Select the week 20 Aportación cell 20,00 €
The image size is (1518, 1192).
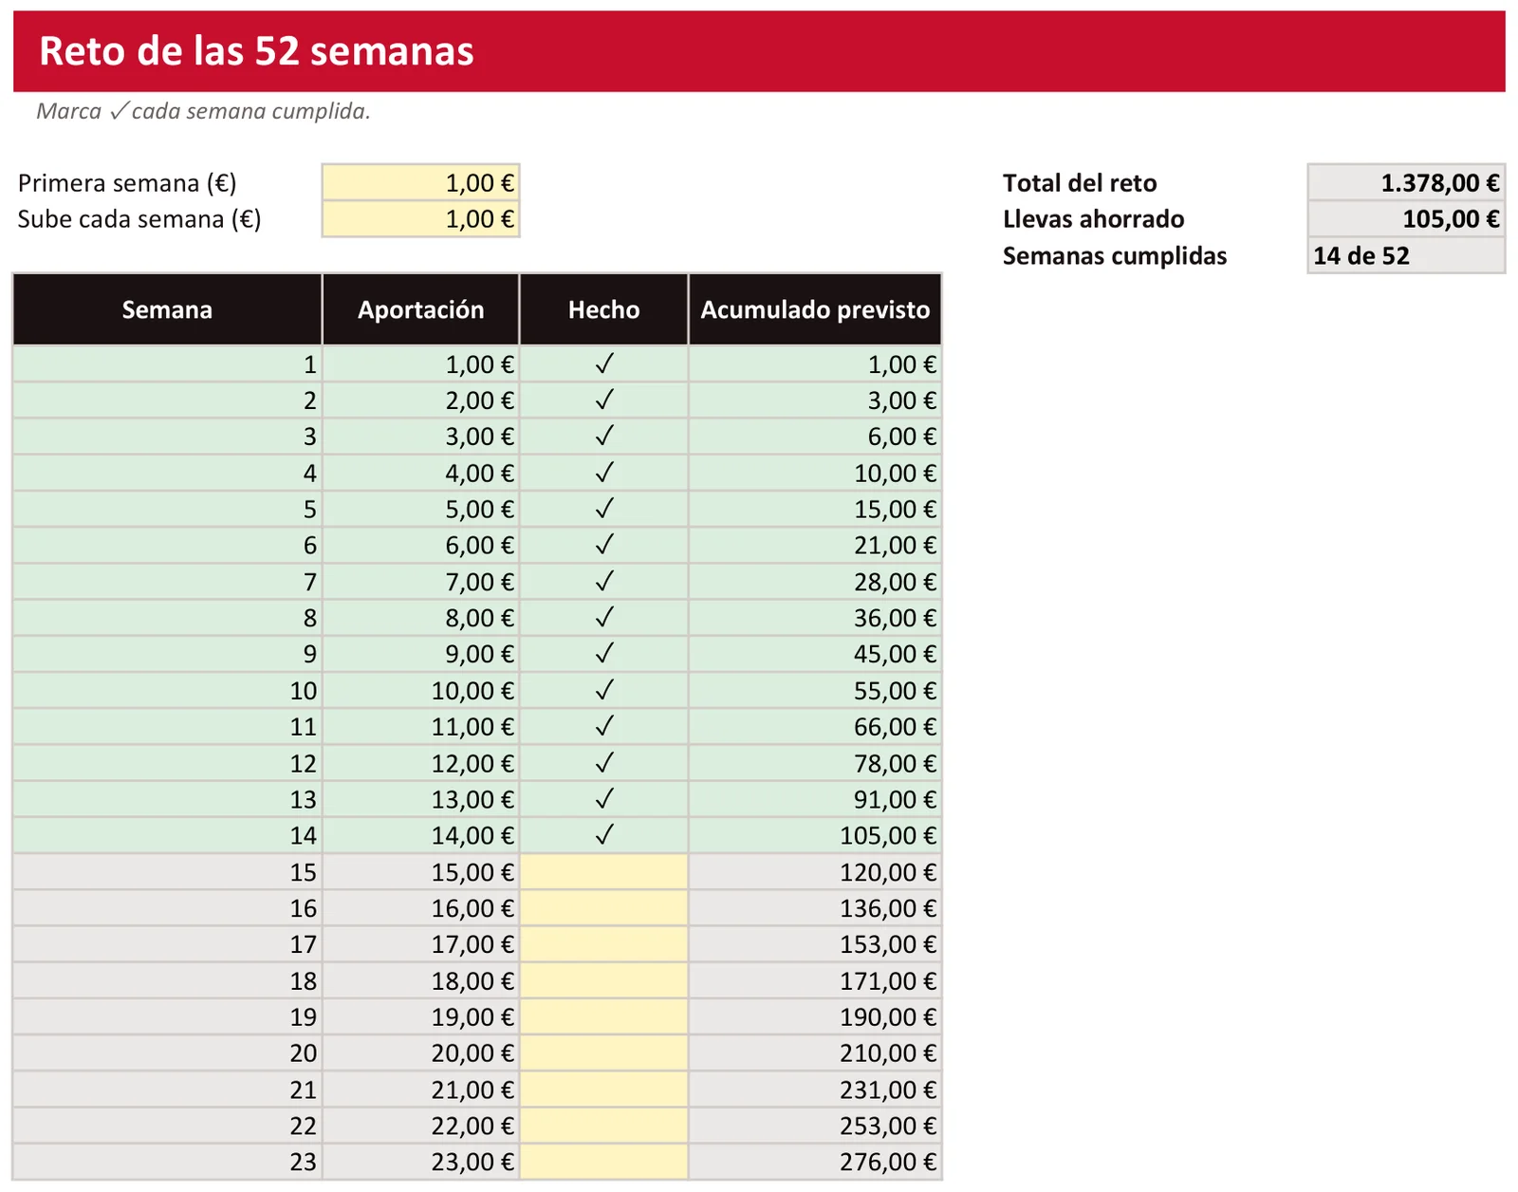coord(421,1053)
